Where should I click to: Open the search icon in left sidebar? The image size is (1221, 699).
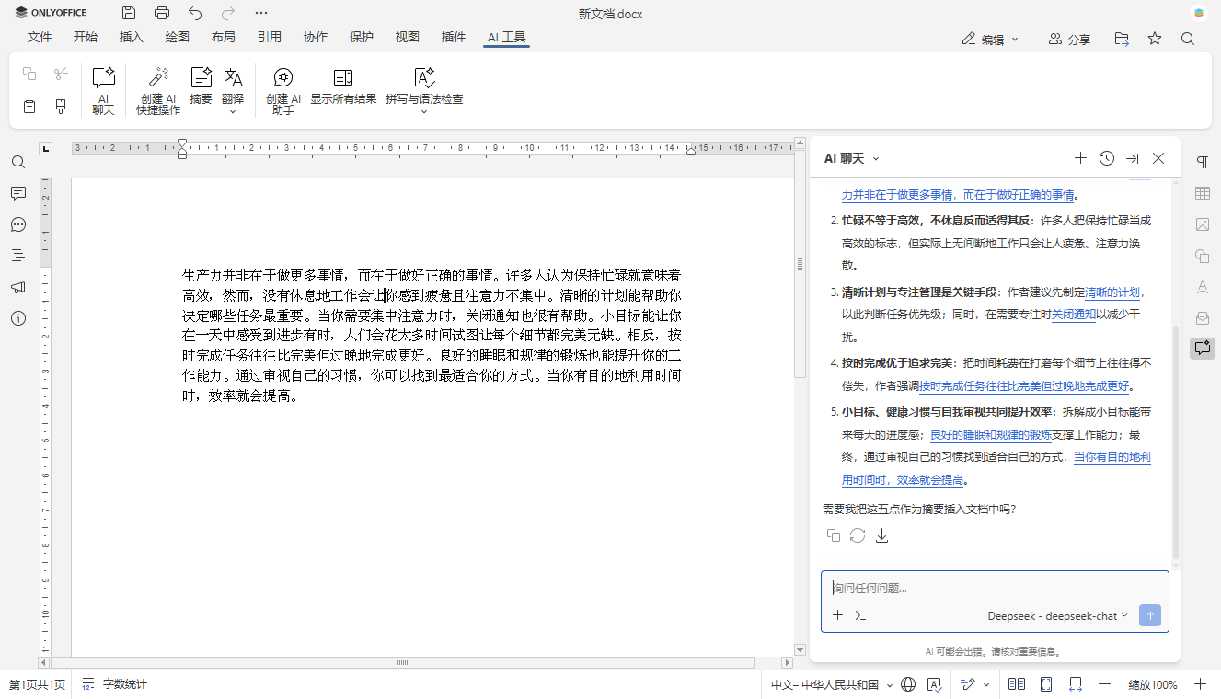click(x=18, y=162)
